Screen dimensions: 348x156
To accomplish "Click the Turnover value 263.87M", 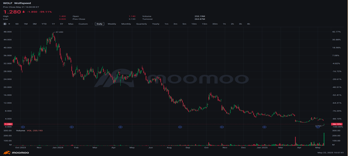I will point(199,19).
